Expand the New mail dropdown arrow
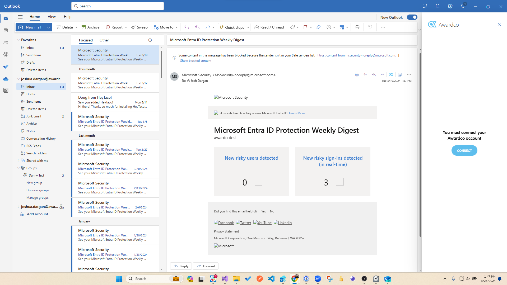Viewport: 507px width, 285px height. point(49,27)
